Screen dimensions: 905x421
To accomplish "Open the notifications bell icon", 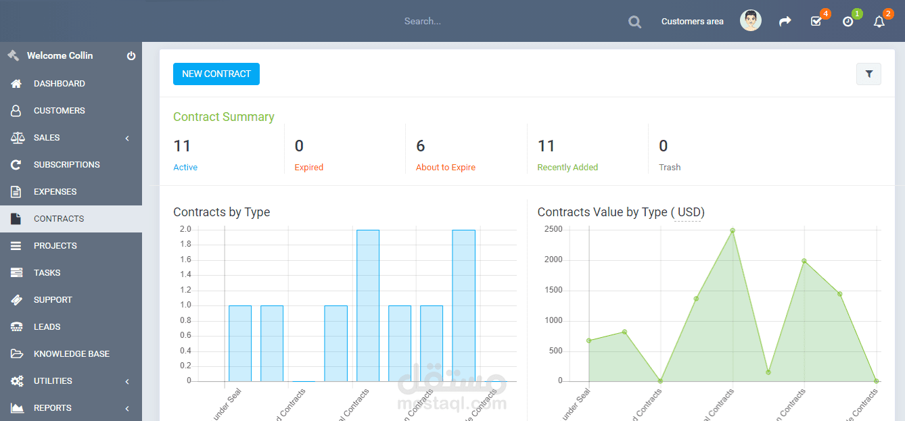I will click(x=879, y=22).
